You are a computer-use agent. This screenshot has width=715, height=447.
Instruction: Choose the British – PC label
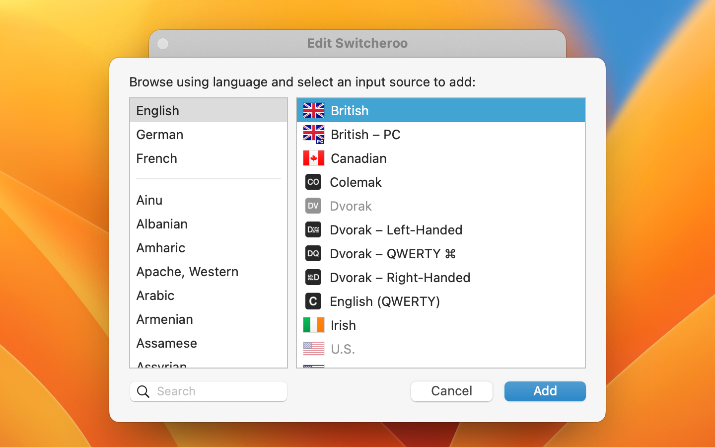(x=365, y=134)
